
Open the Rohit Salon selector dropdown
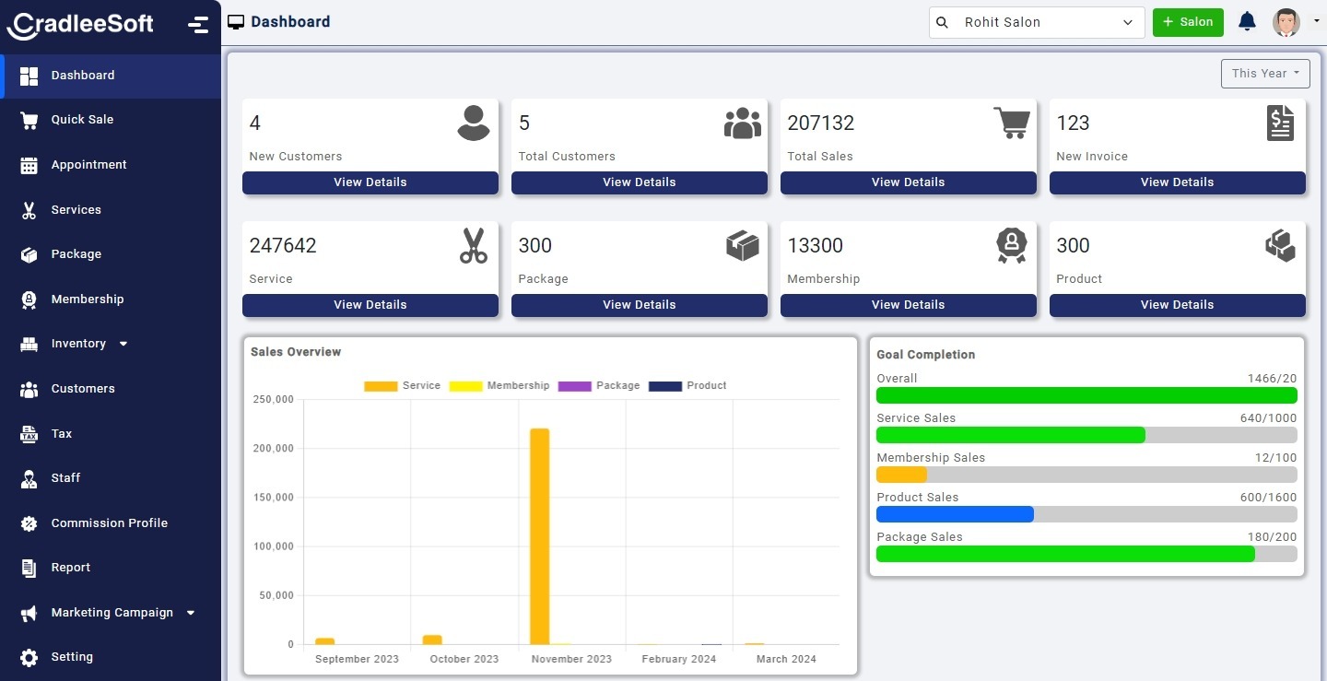pyautogui.click(x=1036, y=22)
